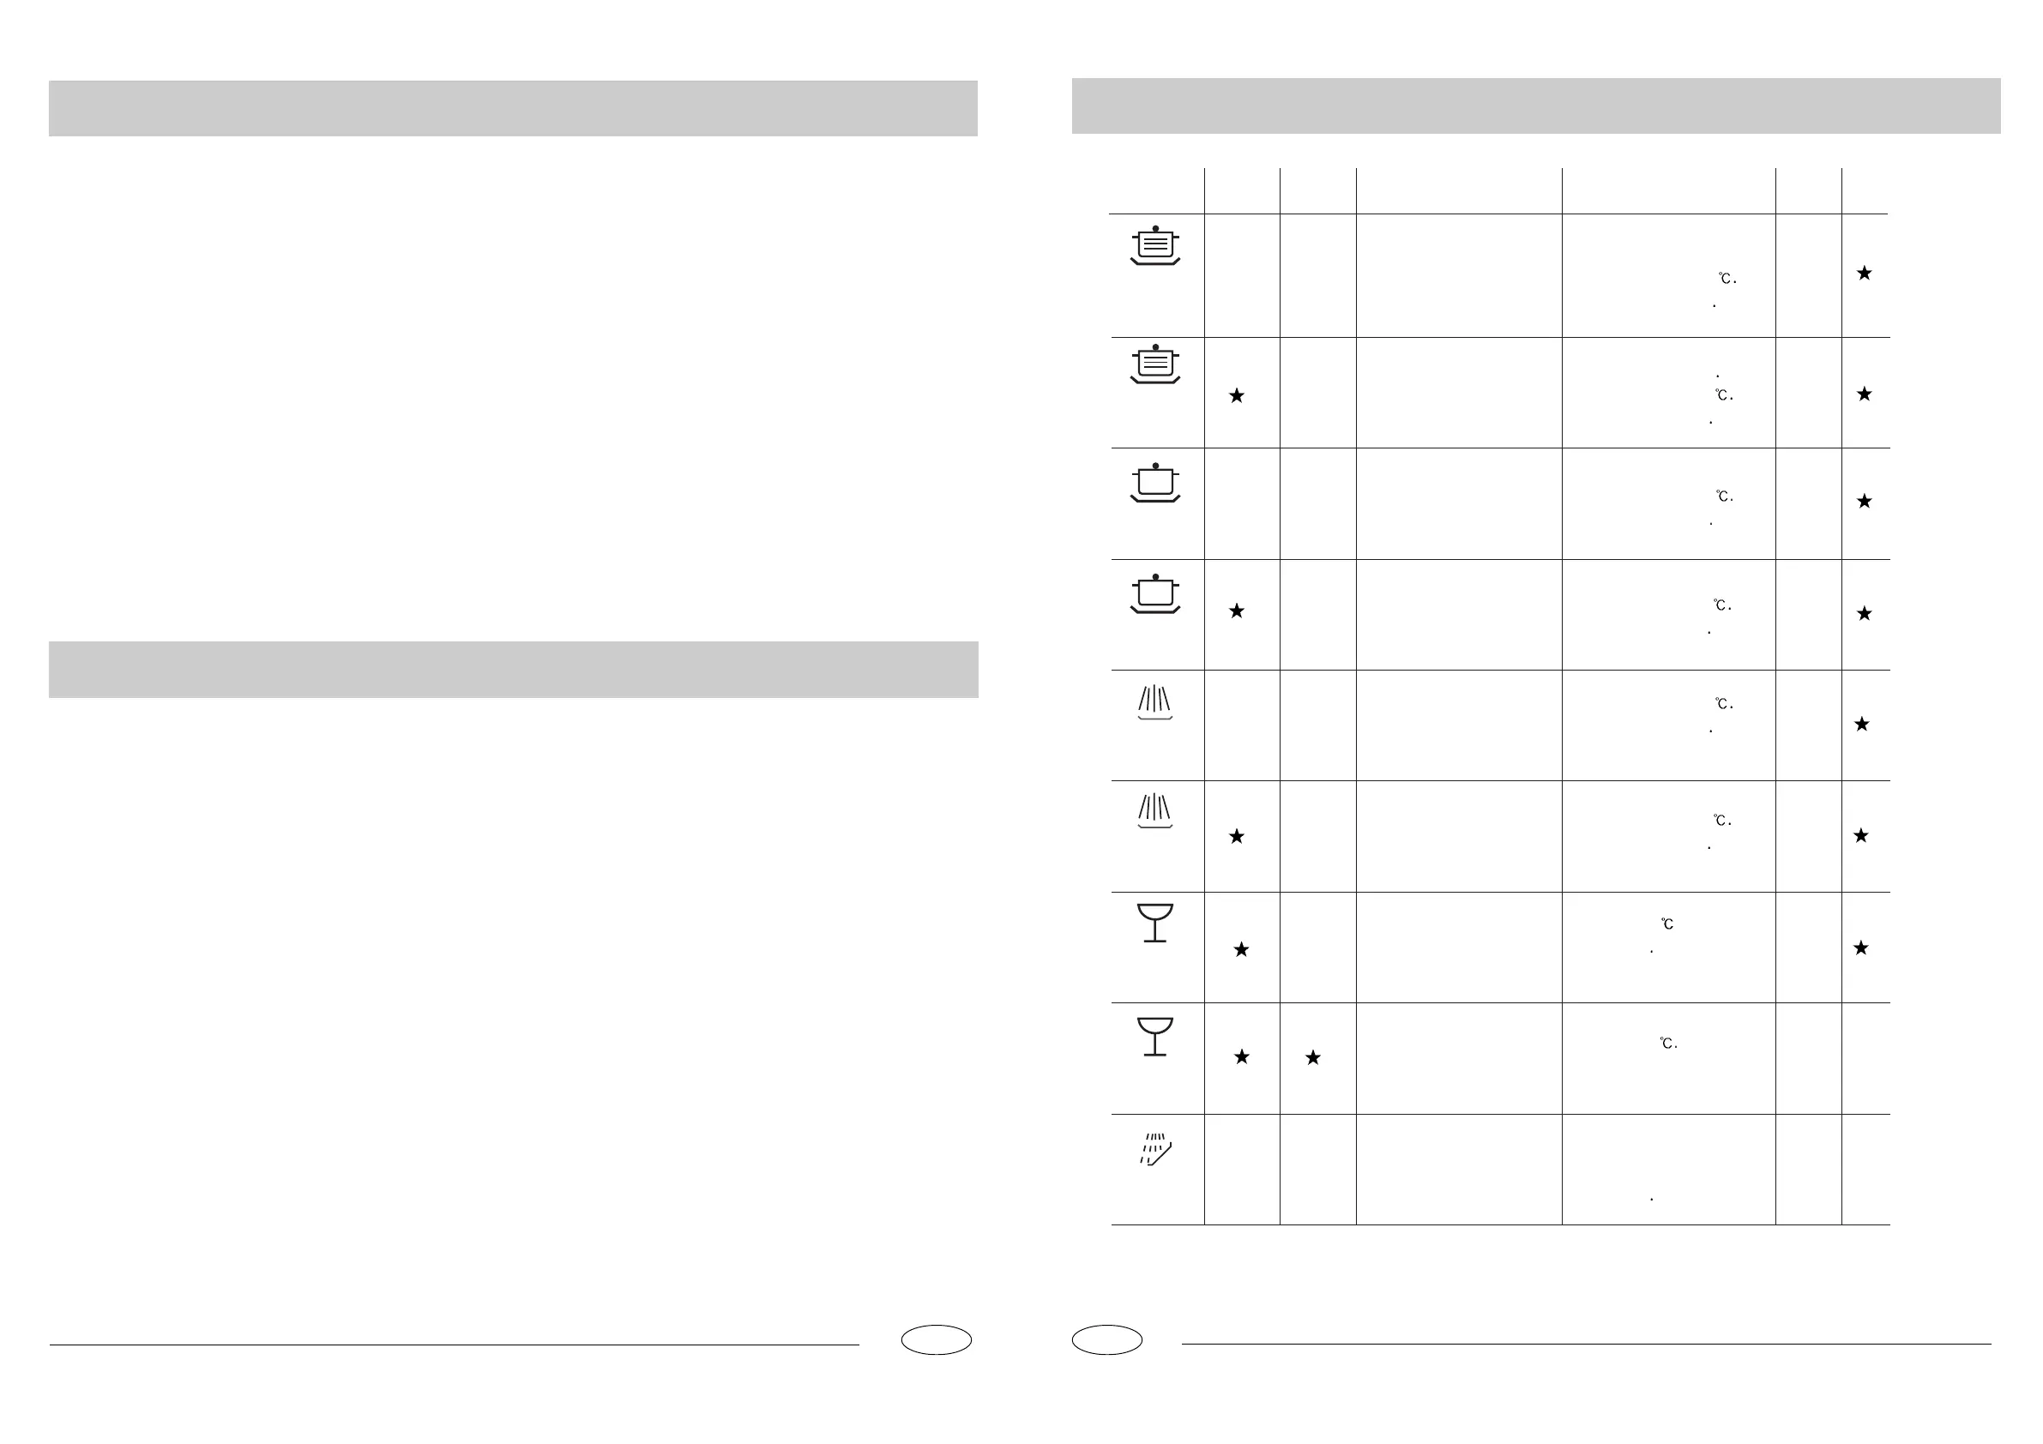Select the lower of the two striped pot icons
The width and height of the screenshot is (2043, 1444).
[1155, 364]
